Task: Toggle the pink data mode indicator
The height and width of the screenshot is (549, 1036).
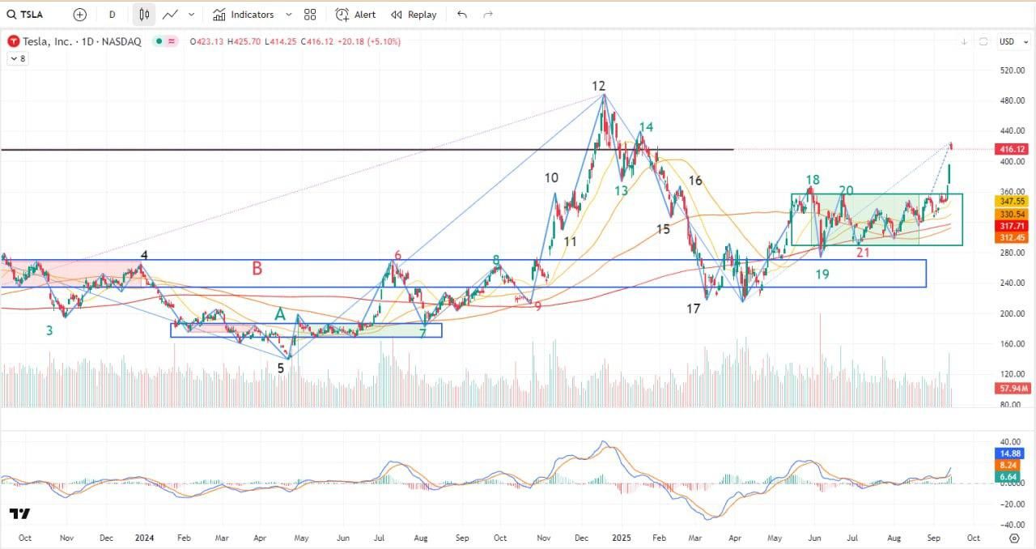Action: pyautogui.click(x=172, y=41)
